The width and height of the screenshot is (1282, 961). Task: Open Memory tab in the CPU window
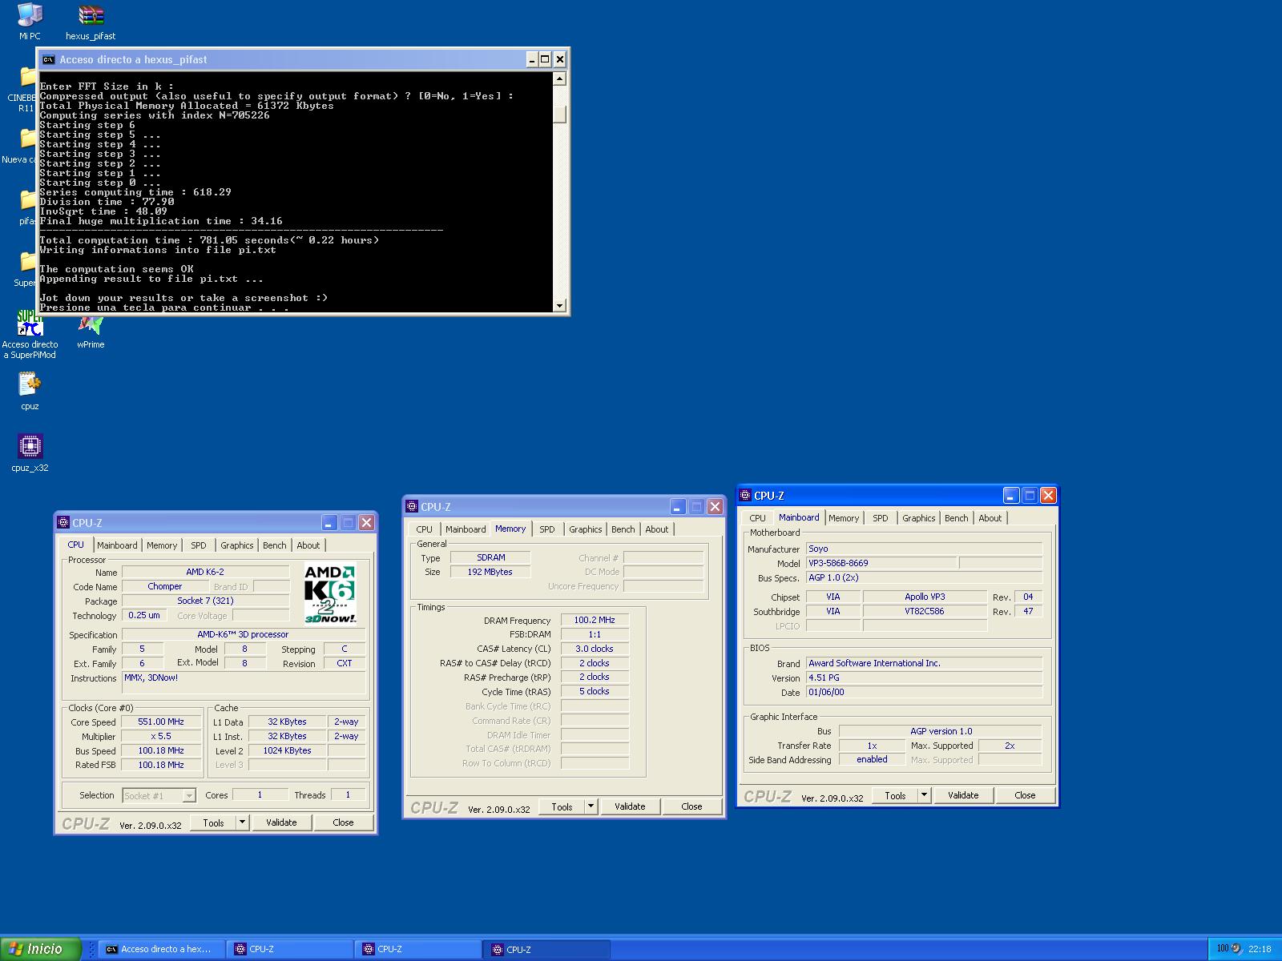click(x=162, y=545)
